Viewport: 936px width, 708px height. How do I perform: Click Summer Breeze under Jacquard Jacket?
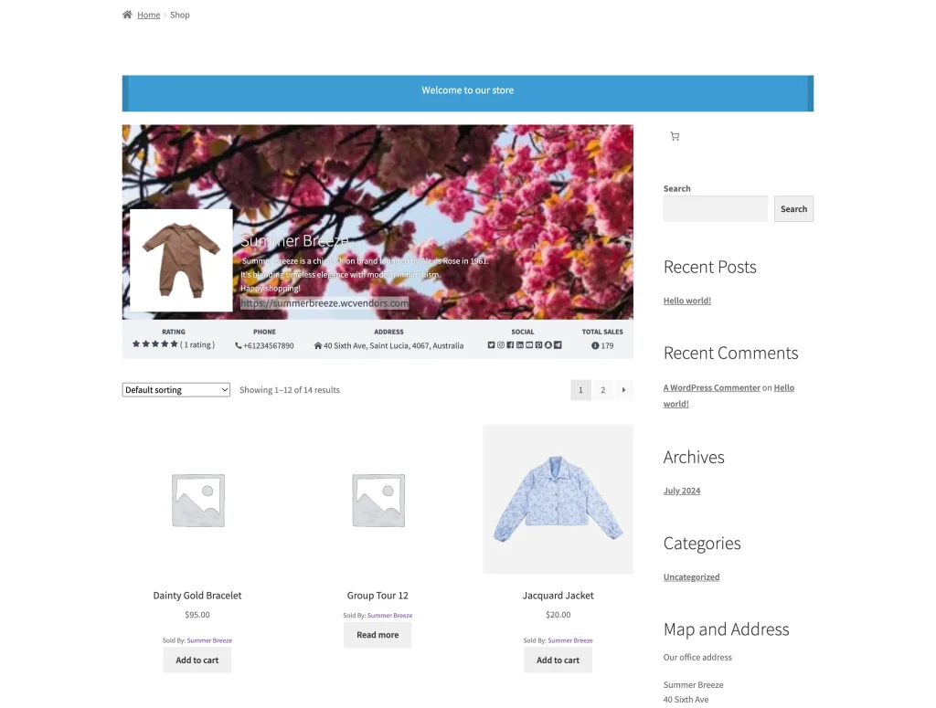tap(570, 640)
